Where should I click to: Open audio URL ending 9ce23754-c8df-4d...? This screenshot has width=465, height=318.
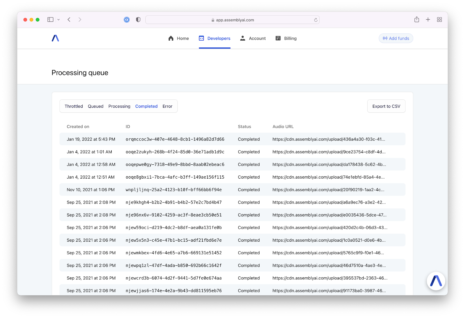[x=329, y=152]
